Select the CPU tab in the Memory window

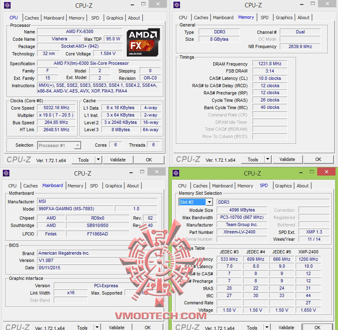(183, 18)
